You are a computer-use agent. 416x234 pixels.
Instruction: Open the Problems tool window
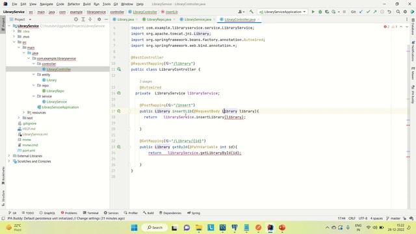point(69,213)
